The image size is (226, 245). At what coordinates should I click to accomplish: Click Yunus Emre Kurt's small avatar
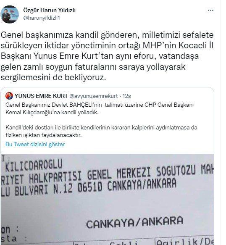click(9, 96)
